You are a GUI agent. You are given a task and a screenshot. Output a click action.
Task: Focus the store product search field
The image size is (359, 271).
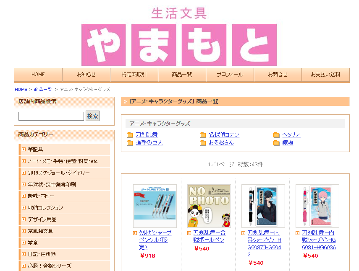click(x=51, y=116)
